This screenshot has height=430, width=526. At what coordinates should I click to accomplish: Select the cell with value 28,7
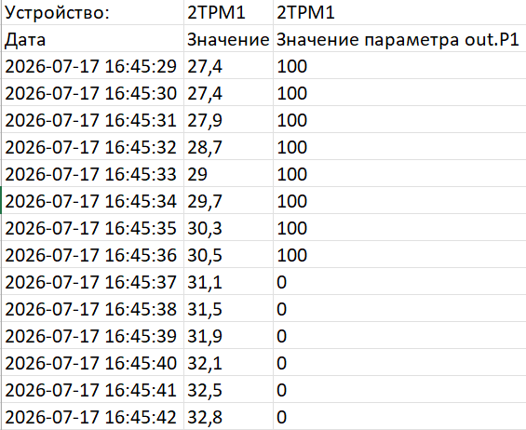pos(228,146)
